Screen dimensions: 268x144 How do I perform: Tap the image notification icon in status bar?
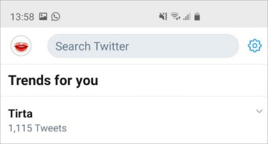coord(43,17)
